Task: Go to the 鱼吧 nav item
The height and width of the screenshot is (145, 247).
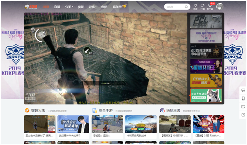Action: click(x=104, y=7)
